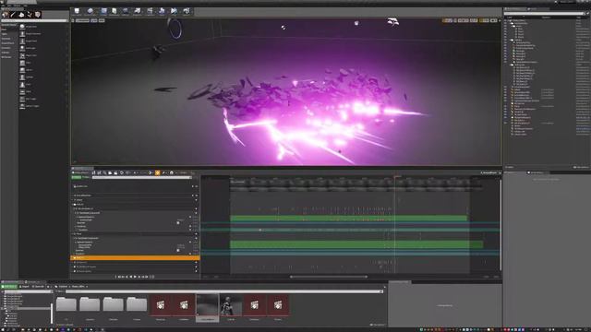
Task: Click green Track button in Sequencer
Action: coord(76,177)
